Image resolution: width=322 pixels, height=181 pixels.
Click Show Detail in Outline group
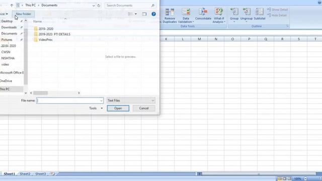(277, 10)
